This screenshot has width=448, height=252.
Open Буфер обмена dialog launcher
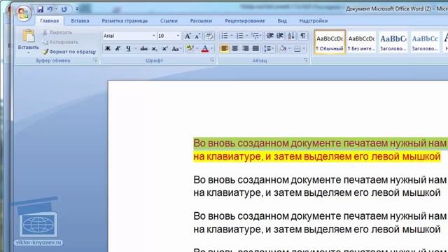click(x=95, y=60)
